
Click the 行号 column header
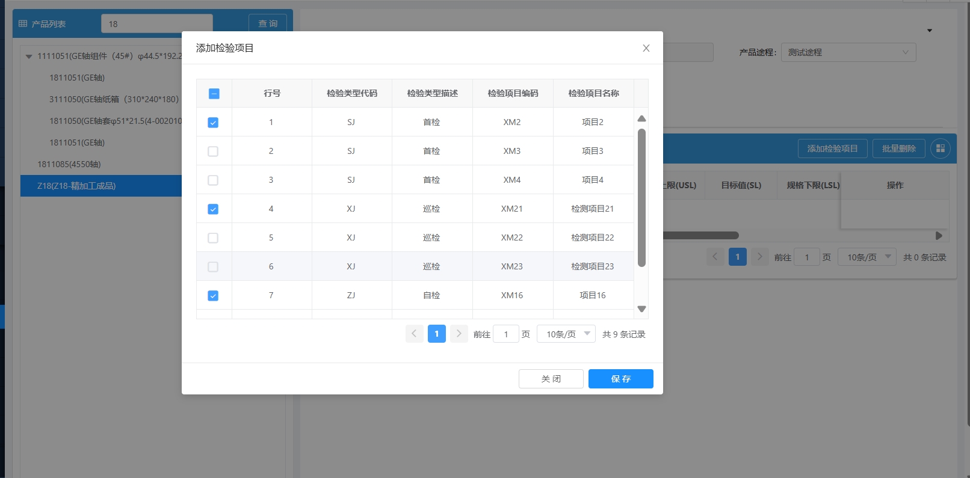(x=272, y=93)
